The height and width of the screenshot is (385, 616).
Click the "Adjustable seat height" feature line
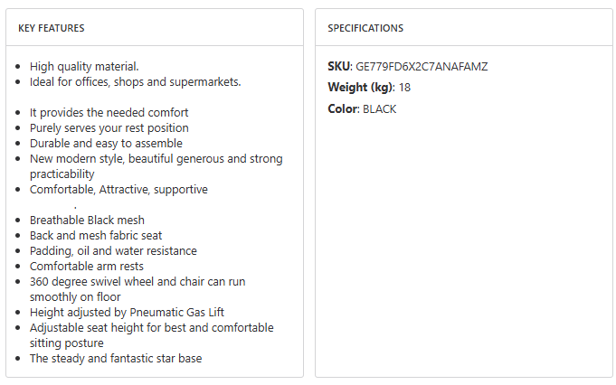151,327
